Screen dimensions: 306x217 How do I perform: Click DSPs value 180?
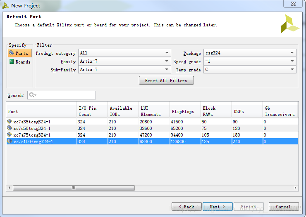click(236, 135)
